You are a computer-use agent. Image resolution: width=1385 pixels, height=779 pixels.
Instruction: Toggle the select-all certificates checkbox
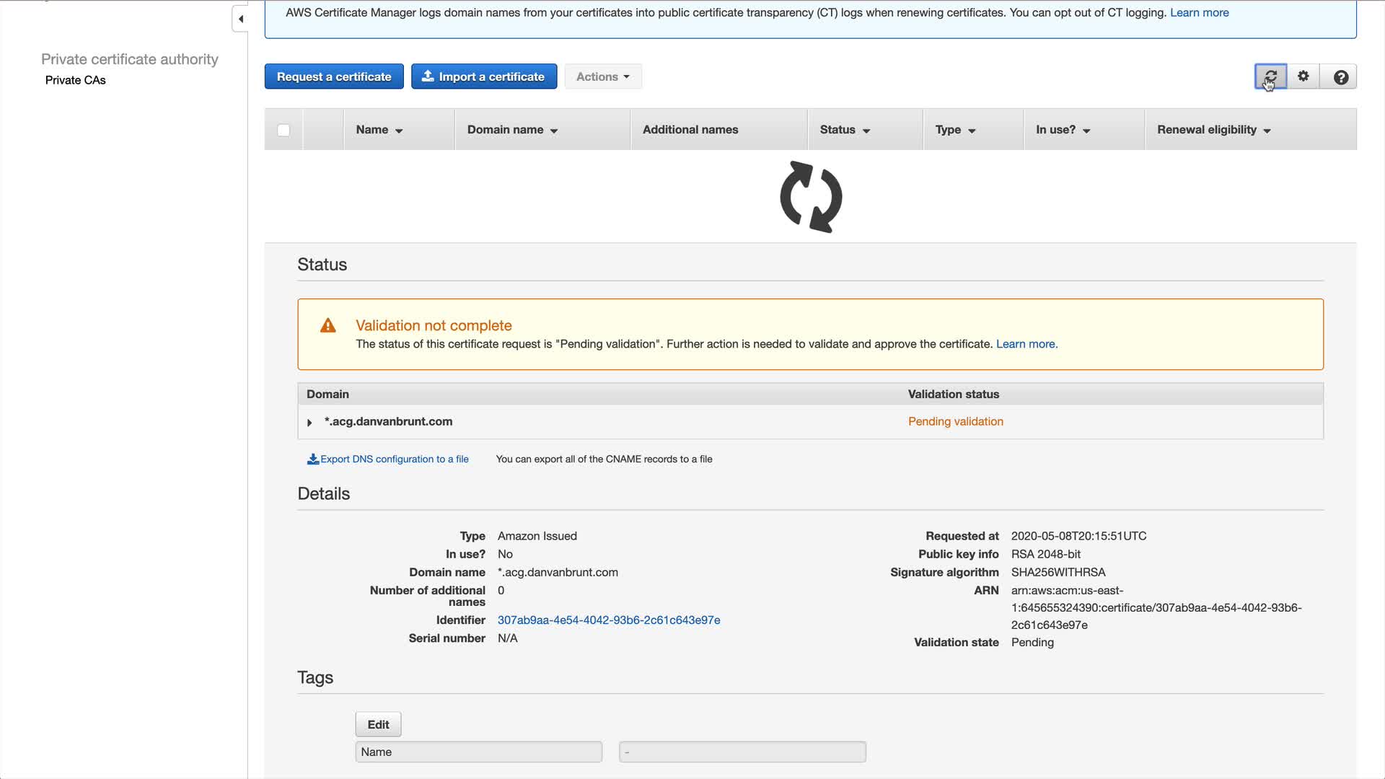coord(283,131)
